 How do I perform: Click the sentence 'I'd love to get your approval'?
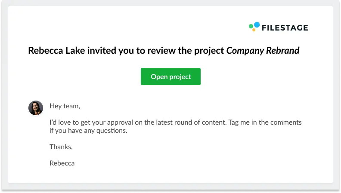coord(91,123)
